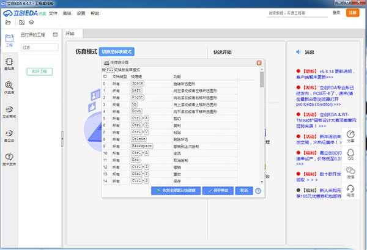Click the Ctrl+C shortcut key cell

(x=139, y=125)
